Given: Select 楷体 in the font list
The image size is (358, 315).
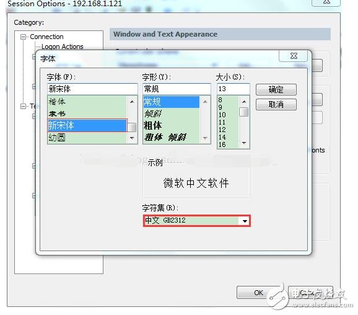Looking at the screenshot, I should pyautogui.click(x=87, y=102).
